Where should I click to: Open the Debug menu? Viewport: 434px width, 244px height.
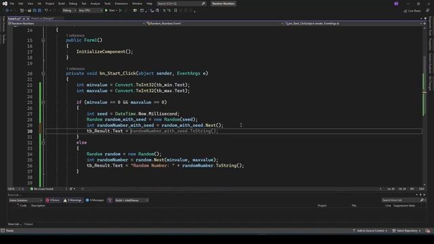[73, 3]
